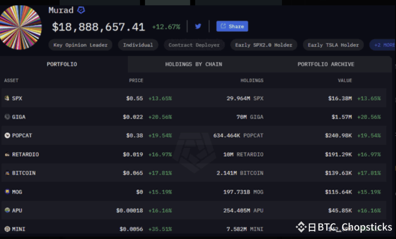Viewport: 396px width, 239px height.
Task: Click the MINI price $0.0056
Action: tap(131, 229)
